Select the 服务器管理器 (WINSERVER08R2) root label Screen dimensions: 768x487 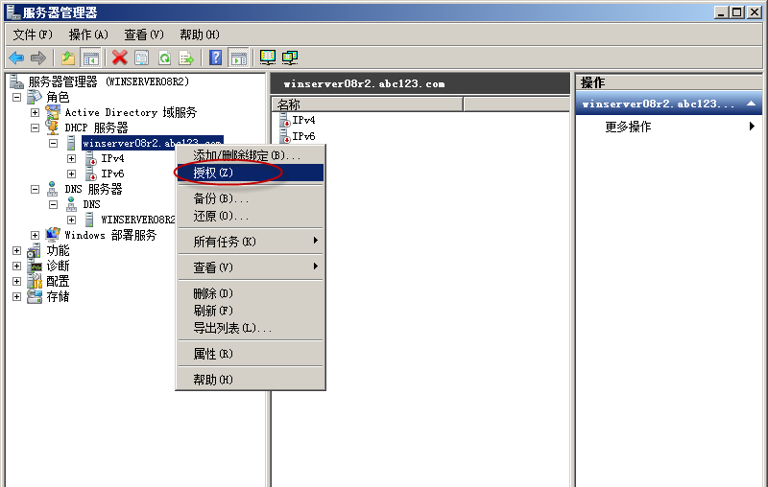tap(108, 81)
